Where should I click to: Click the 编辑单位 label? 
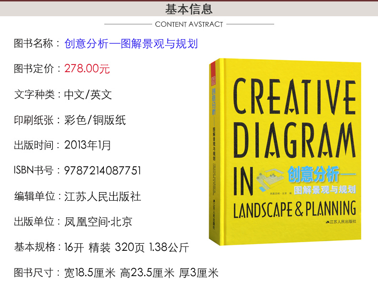pos(34,196)
